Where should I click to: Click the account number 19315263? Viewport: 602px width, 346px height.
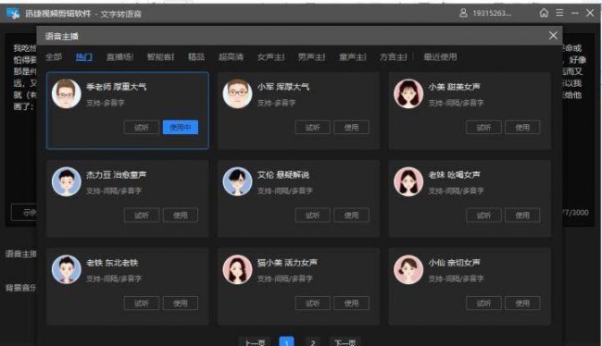point(492,14)
